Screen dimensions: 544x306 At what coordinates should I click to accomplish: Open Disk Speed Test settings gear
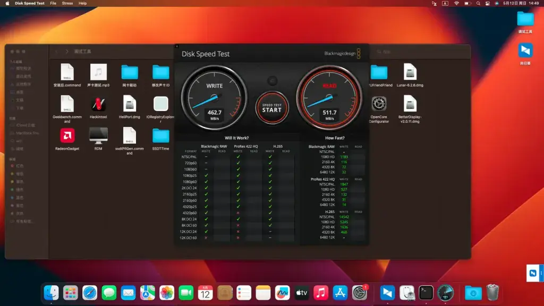[273, 81]
